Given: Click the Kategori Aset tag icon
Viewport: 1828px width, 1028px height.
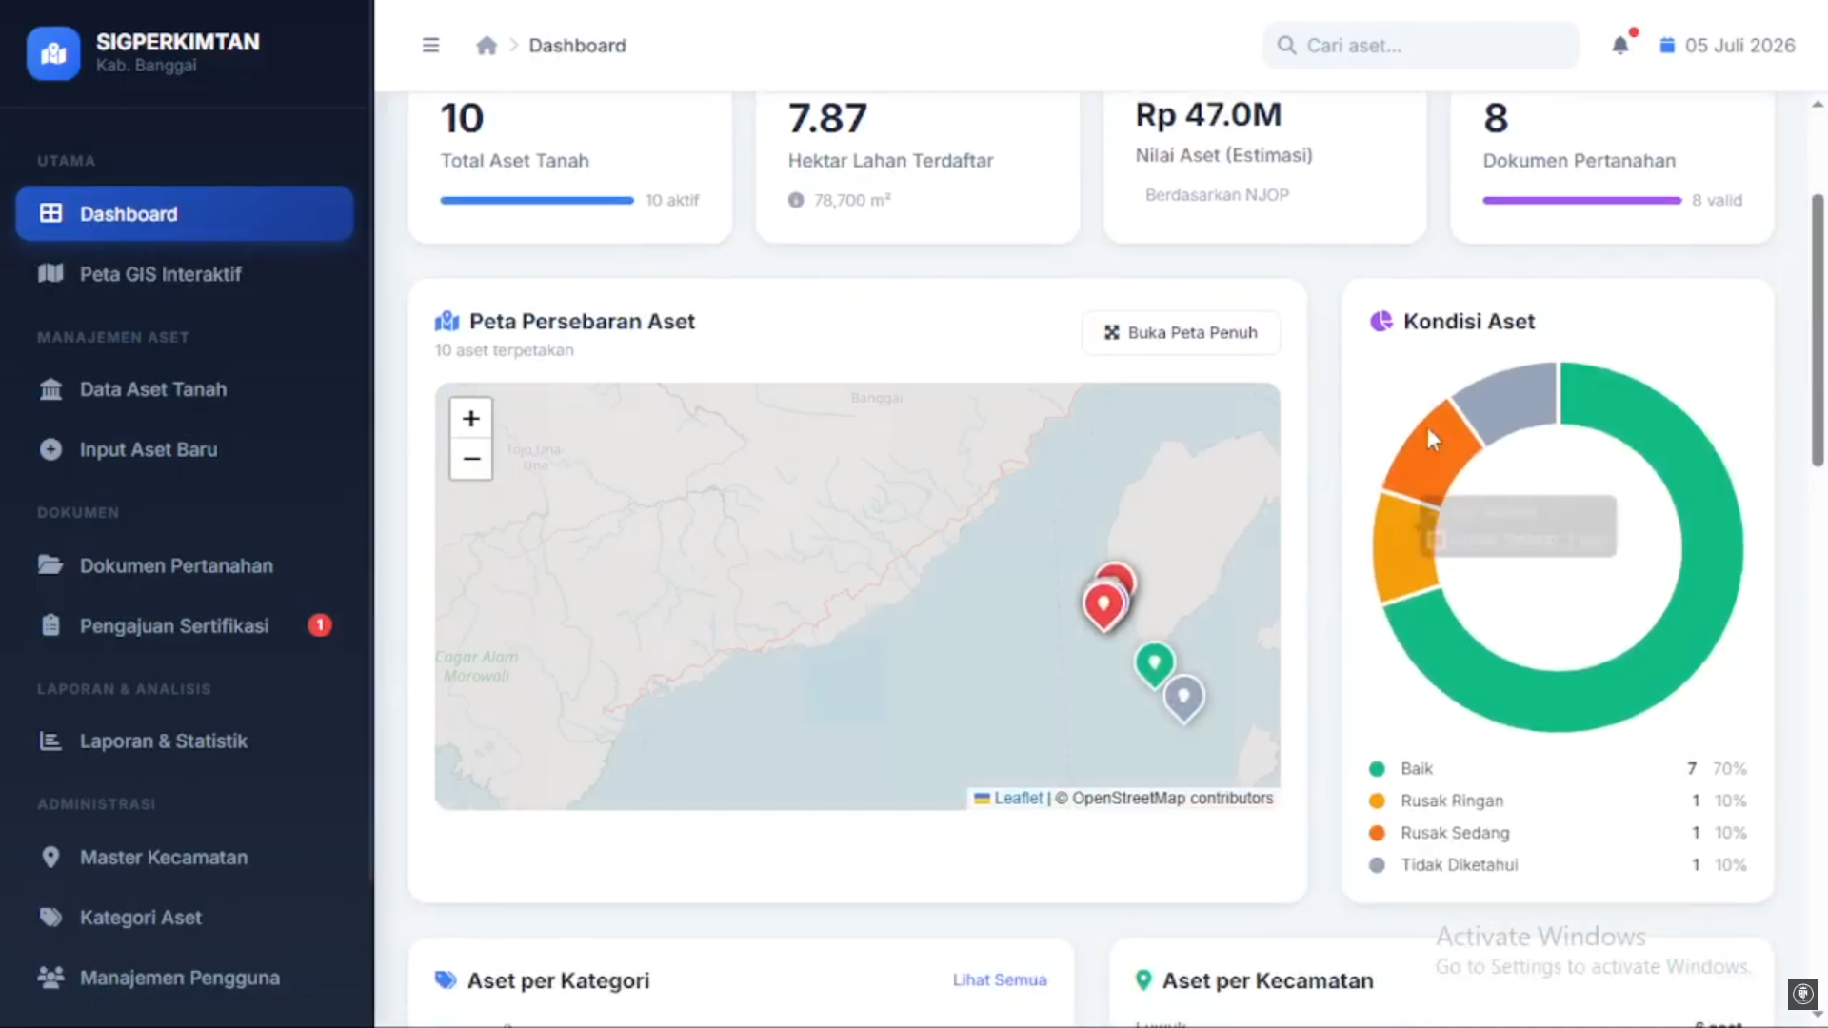Looking at the screenshot, I should click(x=50, y=918).
